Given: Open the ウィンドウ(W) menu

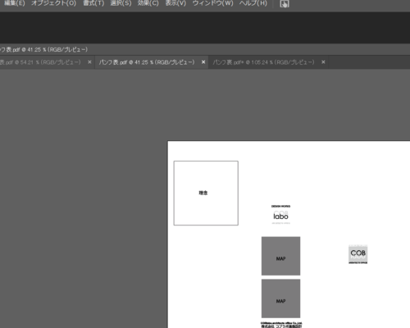Looking at the screenshot, I should [212, 3].
